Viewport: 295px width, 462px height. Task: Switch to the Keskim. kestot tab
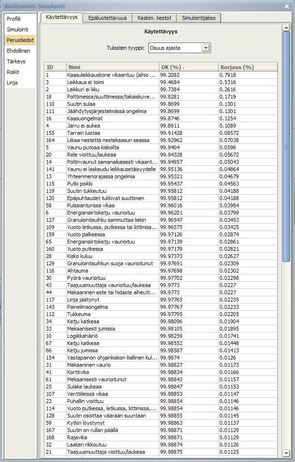pos(155,18)
